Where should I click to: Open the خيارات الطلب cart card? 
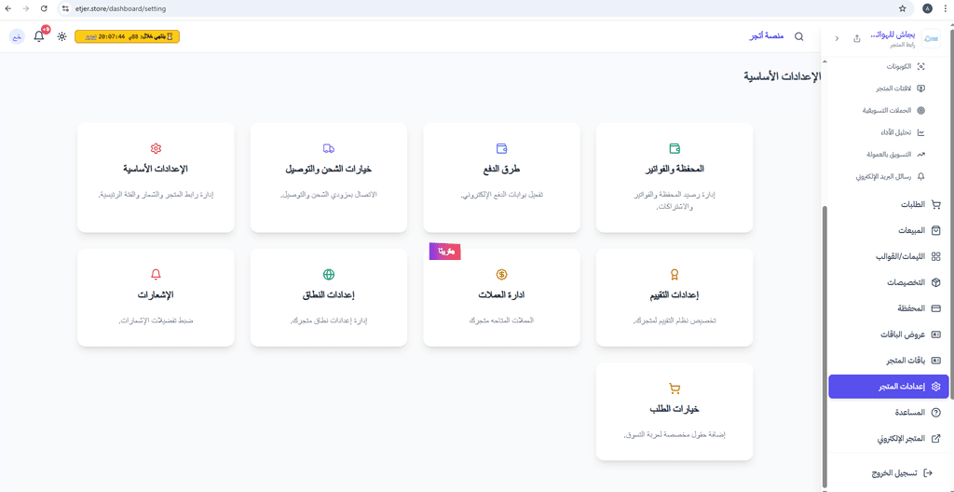pos(675,411)
